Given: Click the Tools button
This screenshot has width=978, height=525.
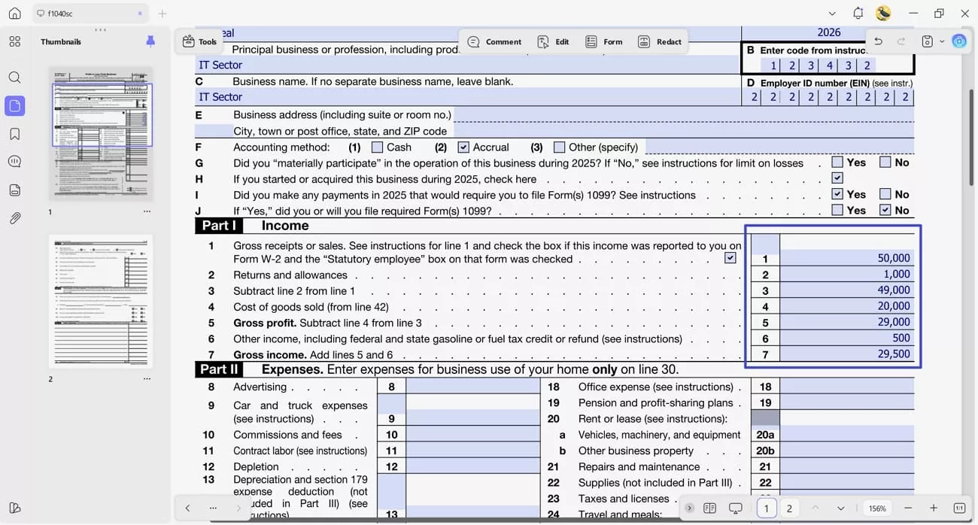Looking at the screenshot, I should (199, 41).
